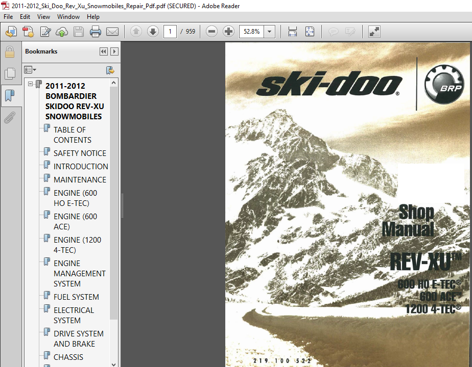Image resolution: width=472 pixels, height=367 pixels.
Task: Switch to read mode with the expand arrows icon
Action: tap(374, 32)
